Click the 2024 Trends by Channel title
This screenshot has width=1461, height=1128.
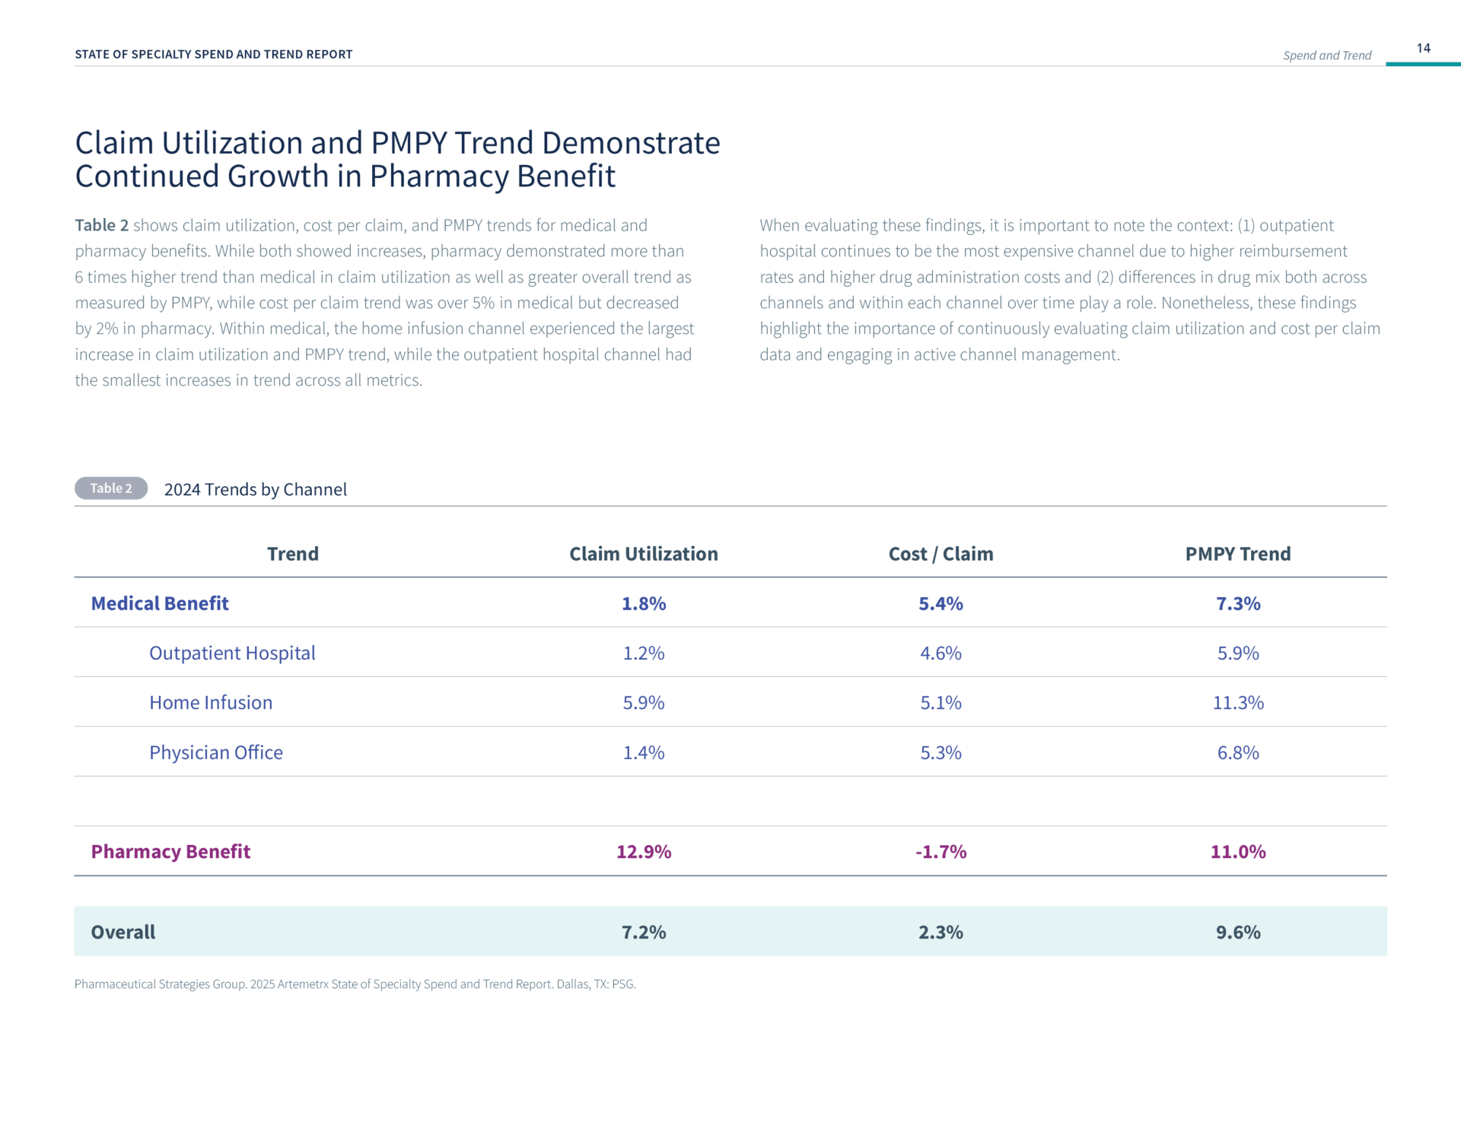pyautogui.click(x=256, y=489)
